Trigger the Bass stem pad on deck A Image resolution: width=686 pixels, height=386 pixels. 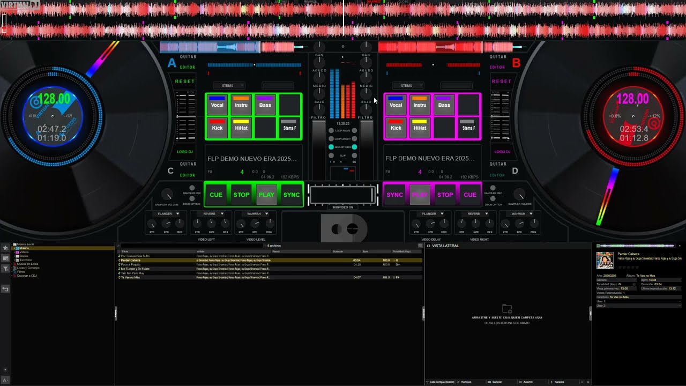[265, 105]
